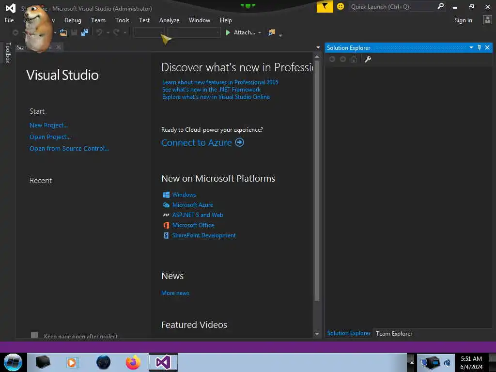This screenshot has height=372, width=496.
Task: Click the Solution Explorer Forward icon
Action: (342, 59)
